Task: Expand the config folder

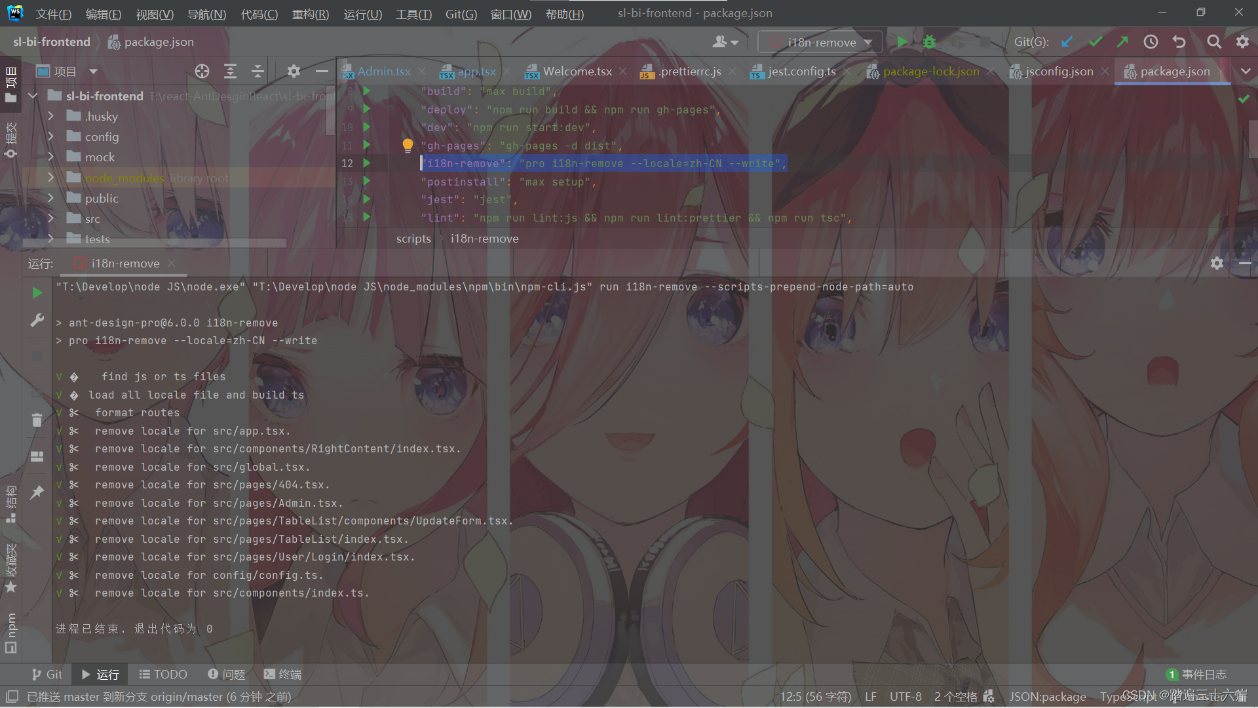Action: coord(51,136)
